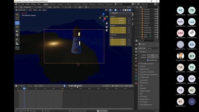Click the pan view hand icon

[107, 27]
